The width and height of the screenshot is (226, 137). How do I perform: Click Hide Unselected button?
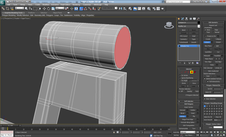click(213, 71)
